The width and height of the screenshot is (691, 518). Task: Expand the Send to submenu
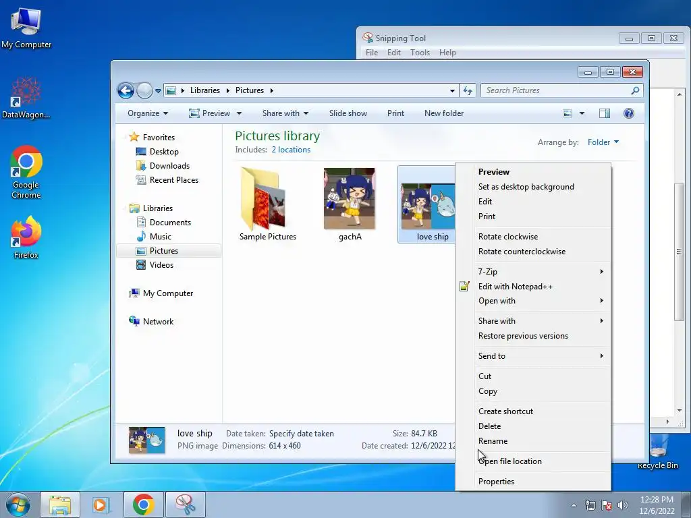[533, 356]
